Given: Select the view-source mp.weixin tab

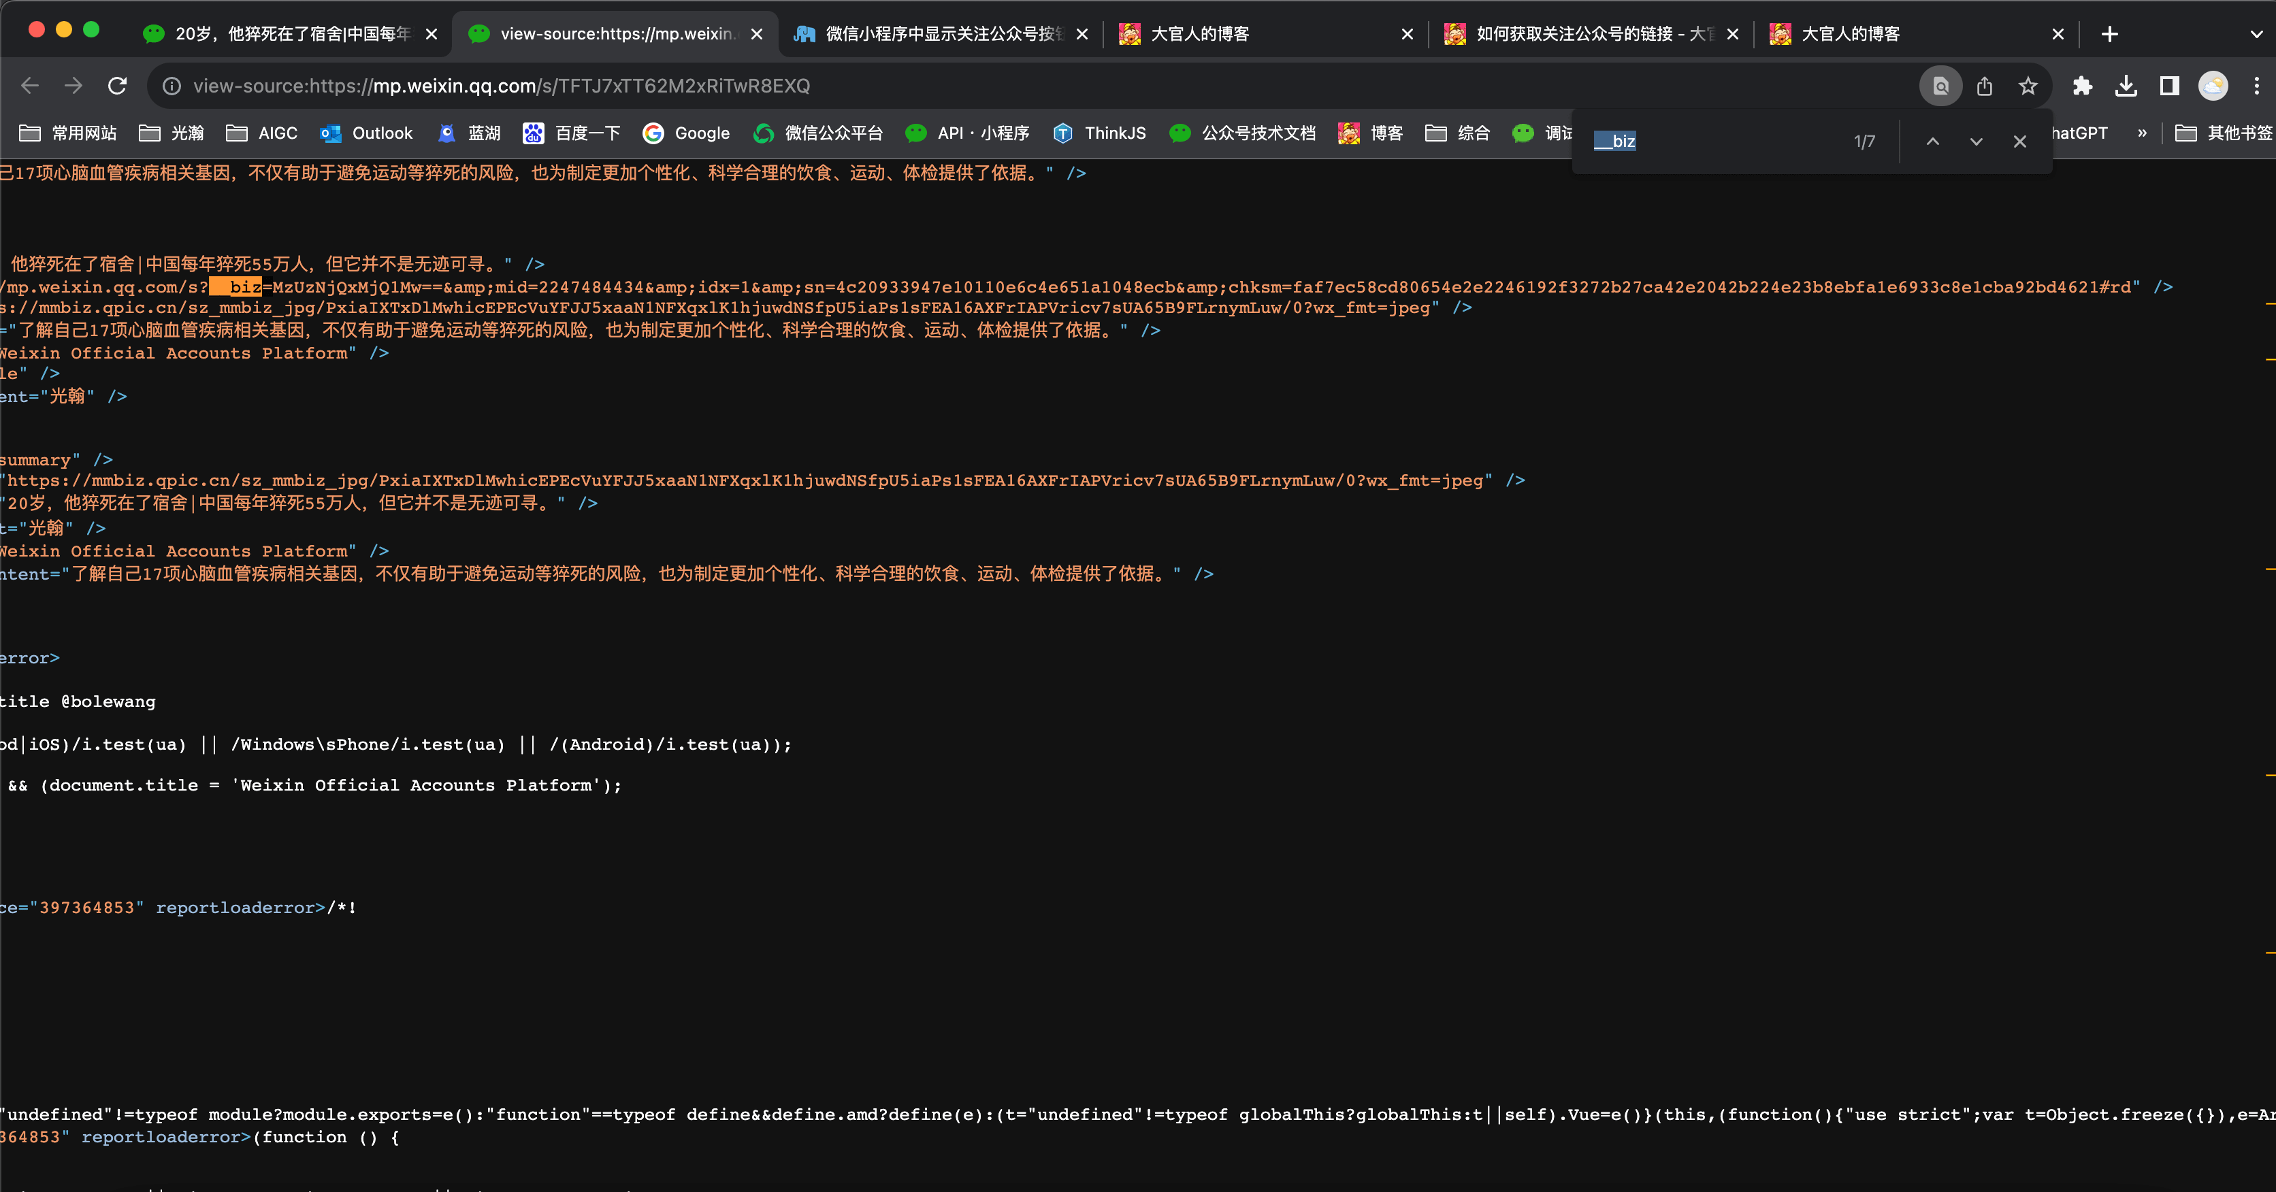Looking at the screenshot, I should (616, 33).
